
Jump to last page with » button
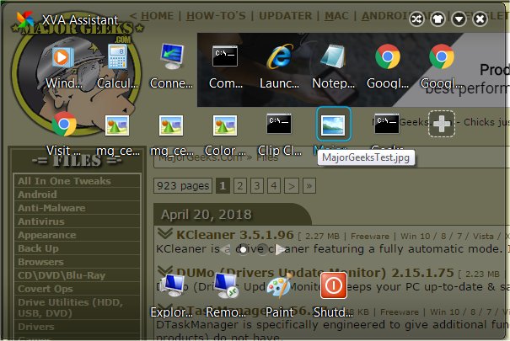point(309,186)
